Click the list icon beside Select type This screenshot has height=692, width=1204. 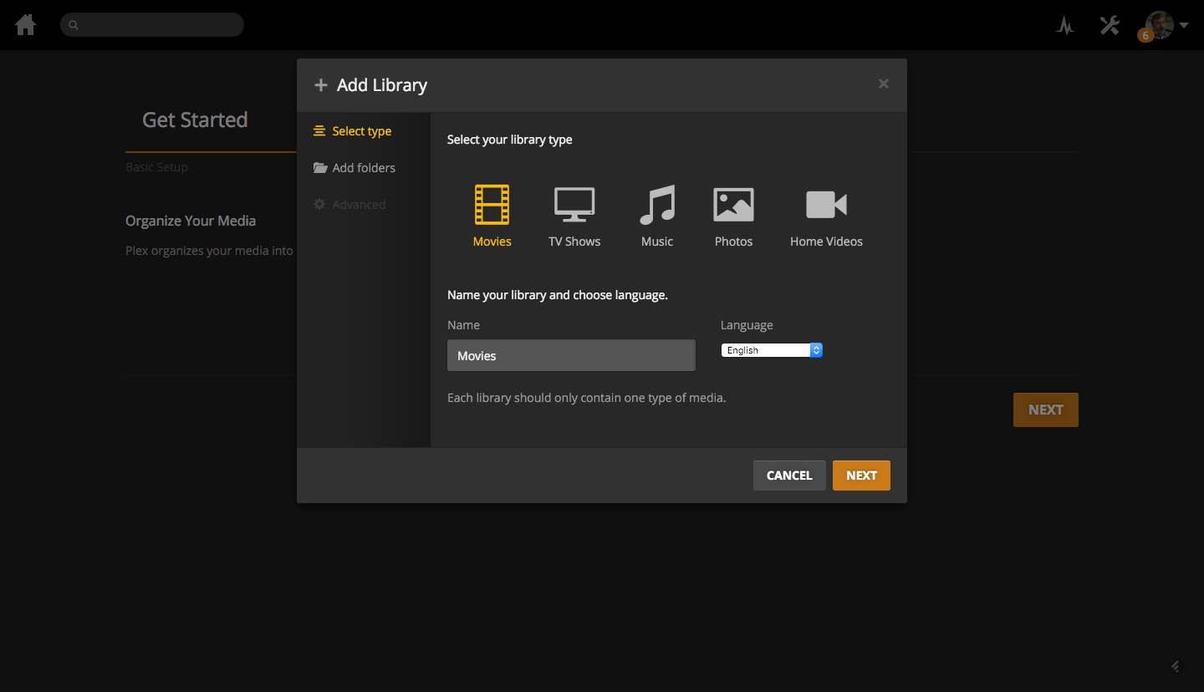coord(319,131)
